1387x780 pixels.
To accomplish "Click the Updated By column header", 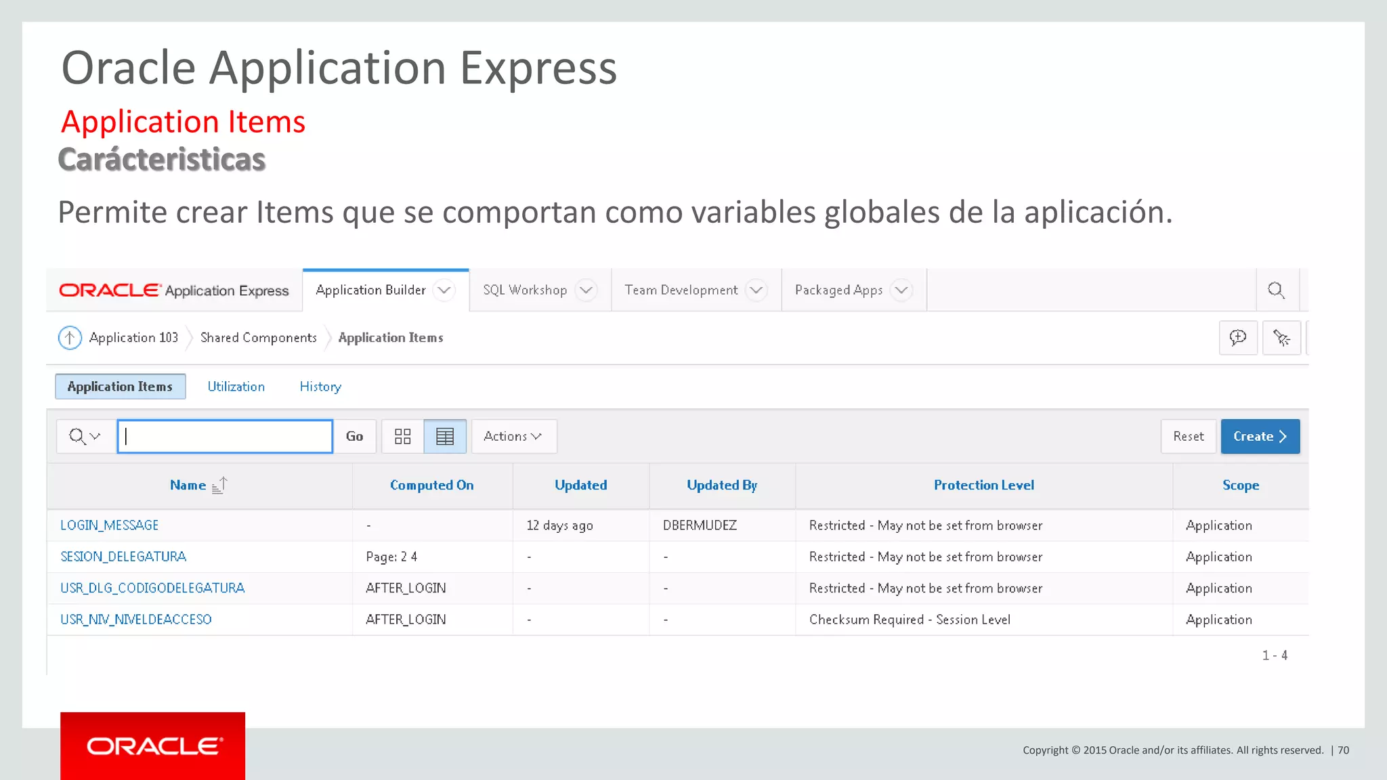I will 722,485.
